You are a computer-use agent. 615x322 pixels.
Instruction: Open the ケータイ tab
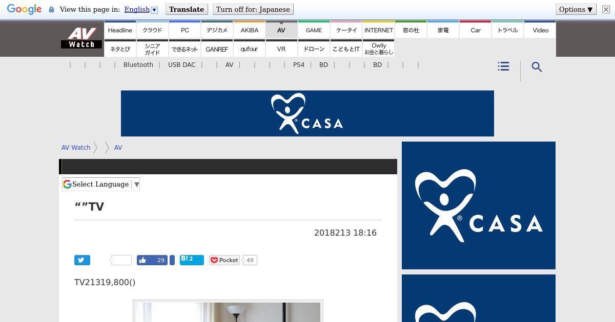click(x=346, y=30)
